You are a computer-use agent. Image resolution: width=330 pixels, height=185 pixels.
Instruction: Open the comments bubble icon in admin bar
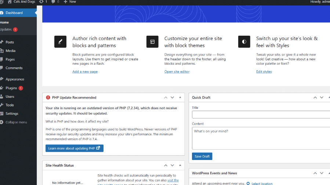[x=53, y=2]
